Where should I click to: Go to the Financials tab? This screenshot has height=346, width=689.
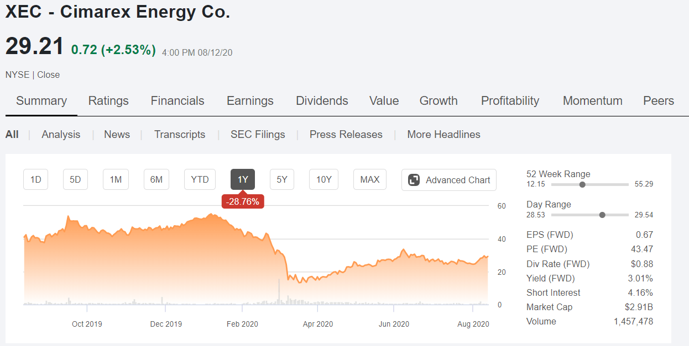(178, 101)
